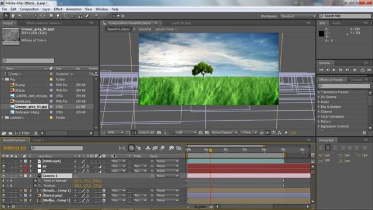The height and width of the screenshot is (210, 373).
Task: Switch to the Audio panel tab
Action: (x=336, y=23)
